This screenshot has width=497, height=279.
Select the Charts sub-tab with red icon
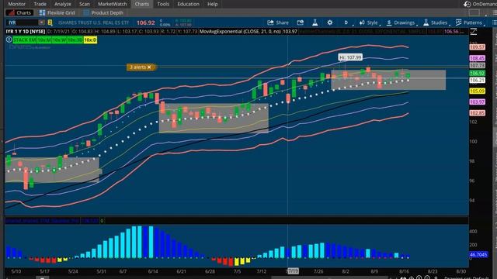19,13
